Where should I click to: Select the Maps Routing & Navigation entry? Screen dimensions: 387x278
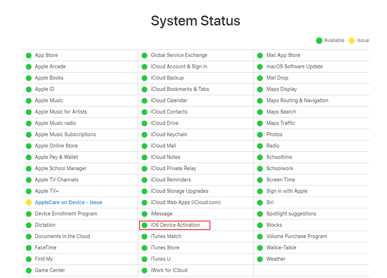[297, 100]
